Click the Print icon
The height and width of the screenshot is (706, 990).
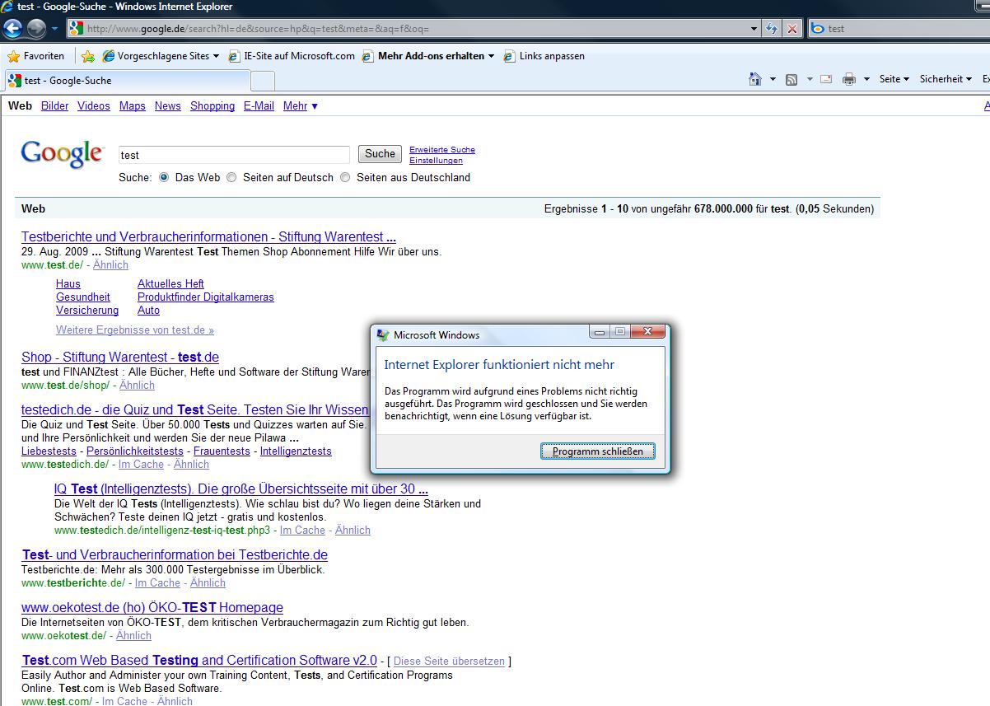click(849, 79)
